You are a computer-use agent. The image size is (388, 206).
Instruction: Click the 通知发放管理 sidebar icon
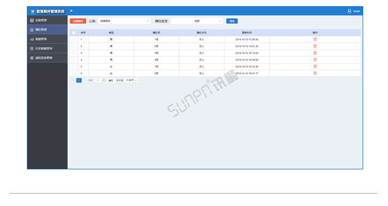[32, 58]
